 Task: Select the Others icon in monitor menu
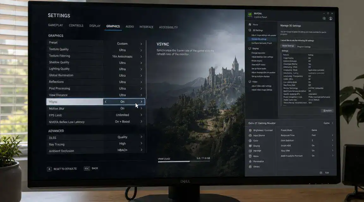point(250,167)
